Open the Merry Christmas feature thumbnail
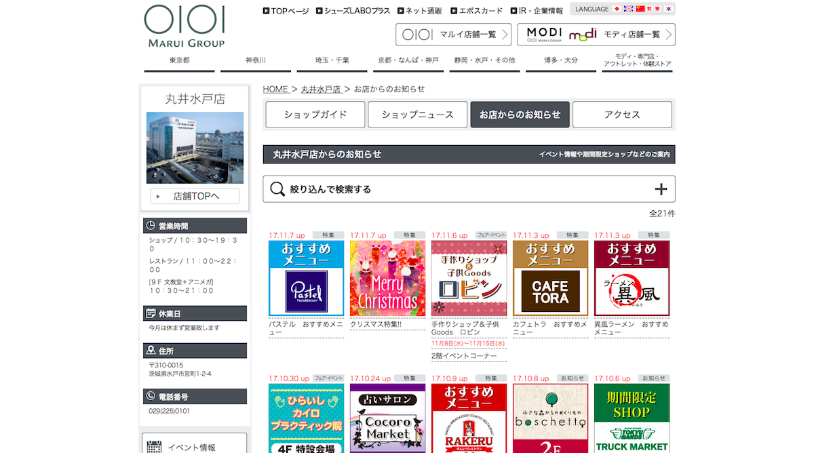 tap(388, 278)
